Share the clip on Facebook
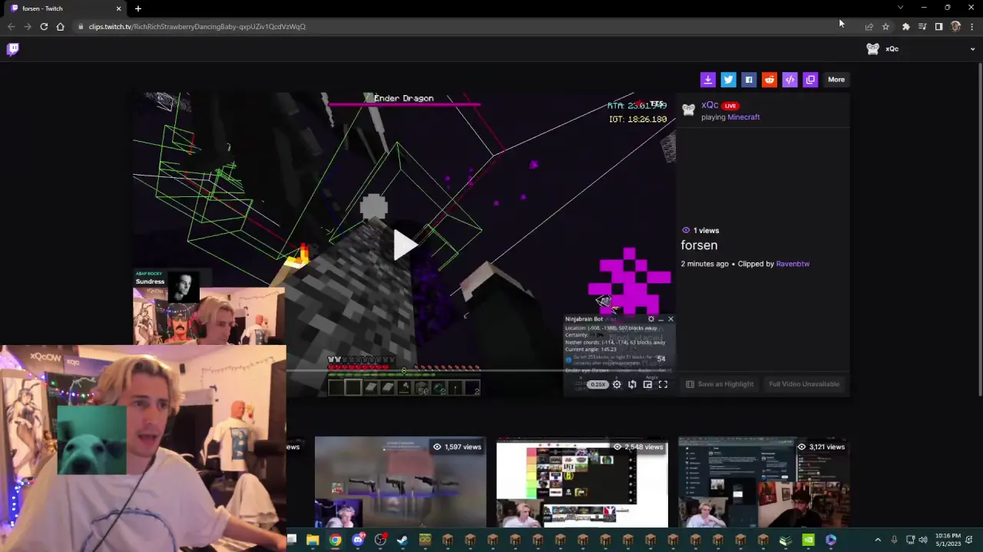Image resolution: width=983 pixels, height=552 pixels. pyautogui.click(x=749, y=79)
